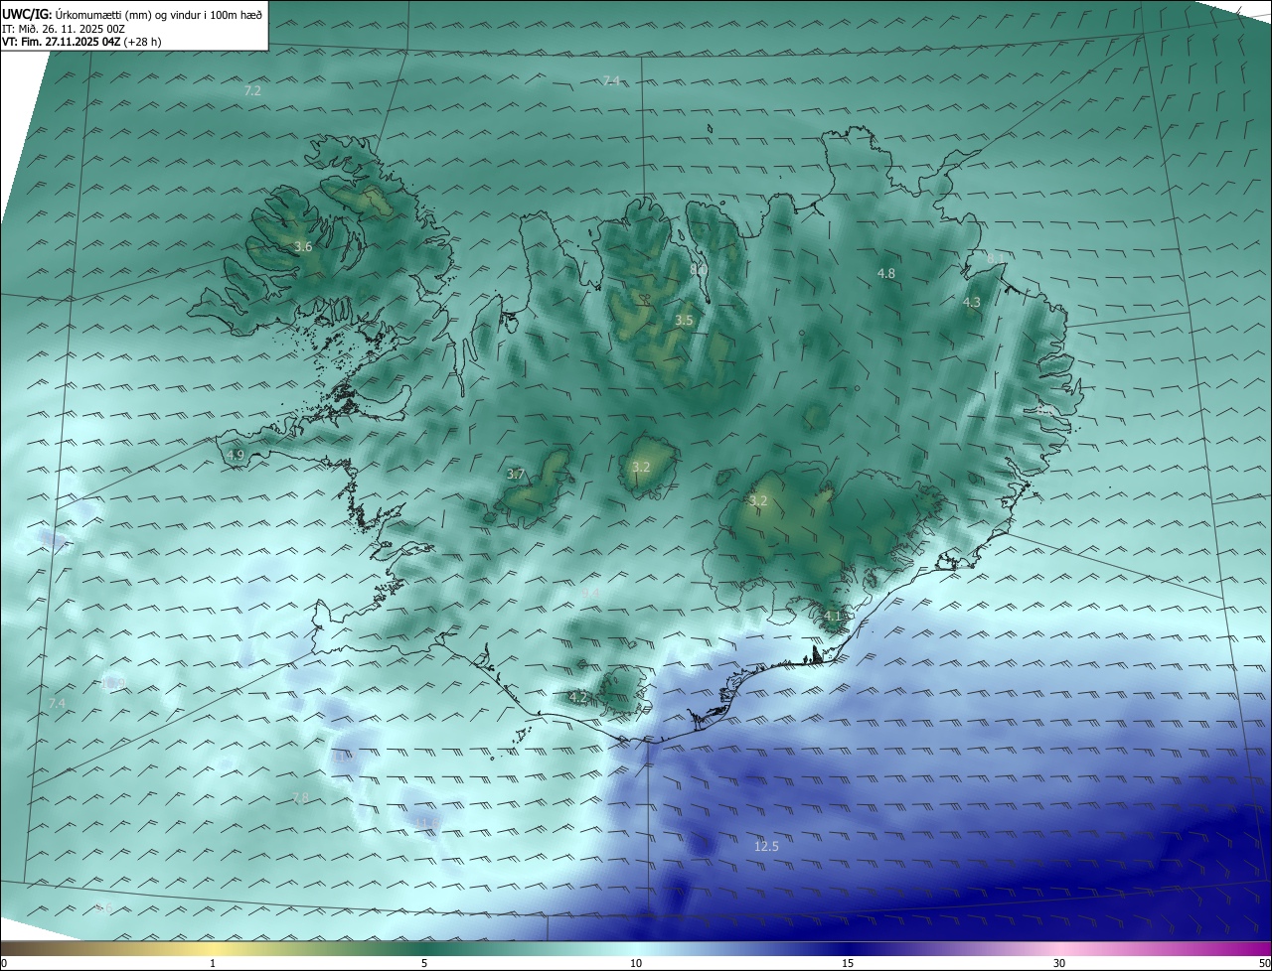
Task: Click the 10.9 value label offshore
Action: point(113,683)
